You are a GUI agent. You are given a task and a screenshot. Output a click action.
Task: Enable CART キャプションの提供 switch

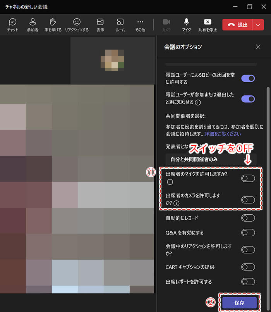pos(248,267)
